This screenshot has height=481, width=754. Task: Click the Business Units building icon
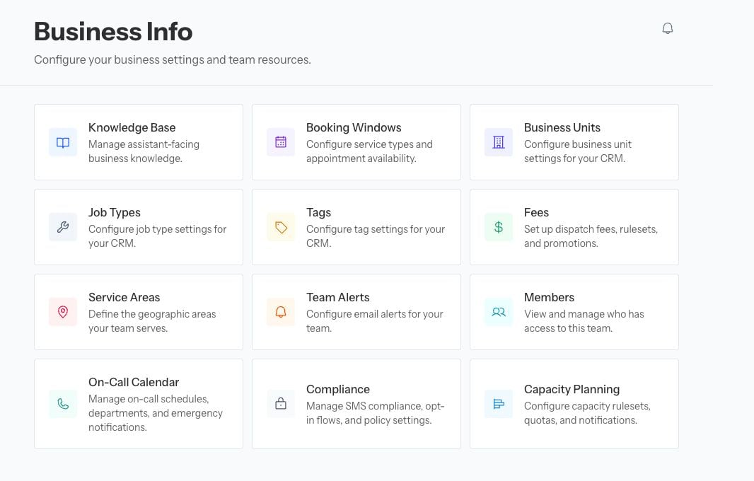[499, 142]
